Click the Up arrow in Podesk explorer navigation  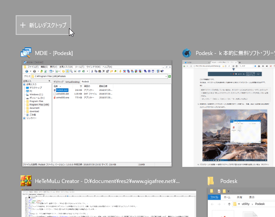tap(229, 204)
